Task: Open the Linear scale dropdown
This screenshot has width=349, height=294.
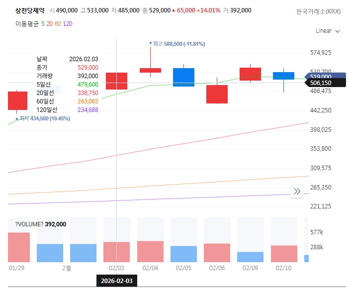Action: [328, 31]
